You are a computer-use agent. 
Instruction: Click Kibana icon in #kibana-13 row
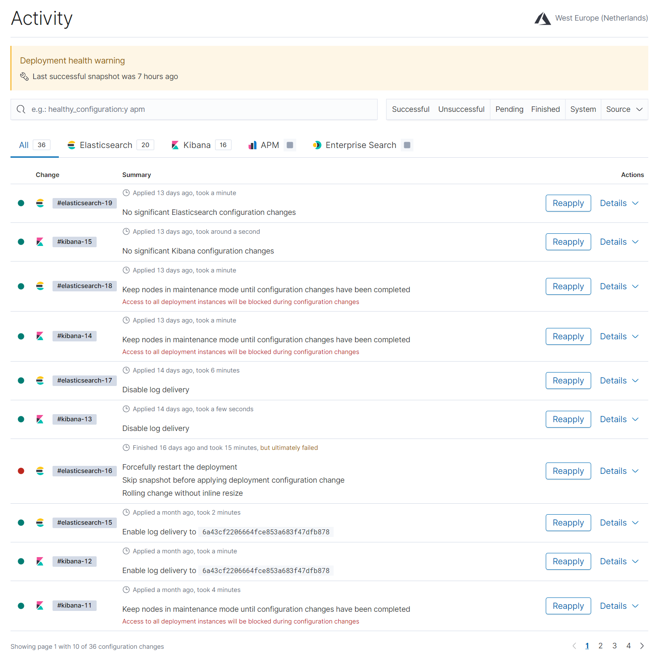(x=40, y=419)
